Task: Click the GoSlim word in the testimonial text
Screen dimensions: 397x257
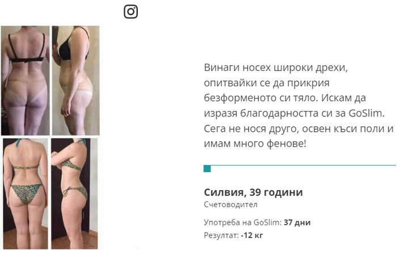Action: tap(365, 113)
